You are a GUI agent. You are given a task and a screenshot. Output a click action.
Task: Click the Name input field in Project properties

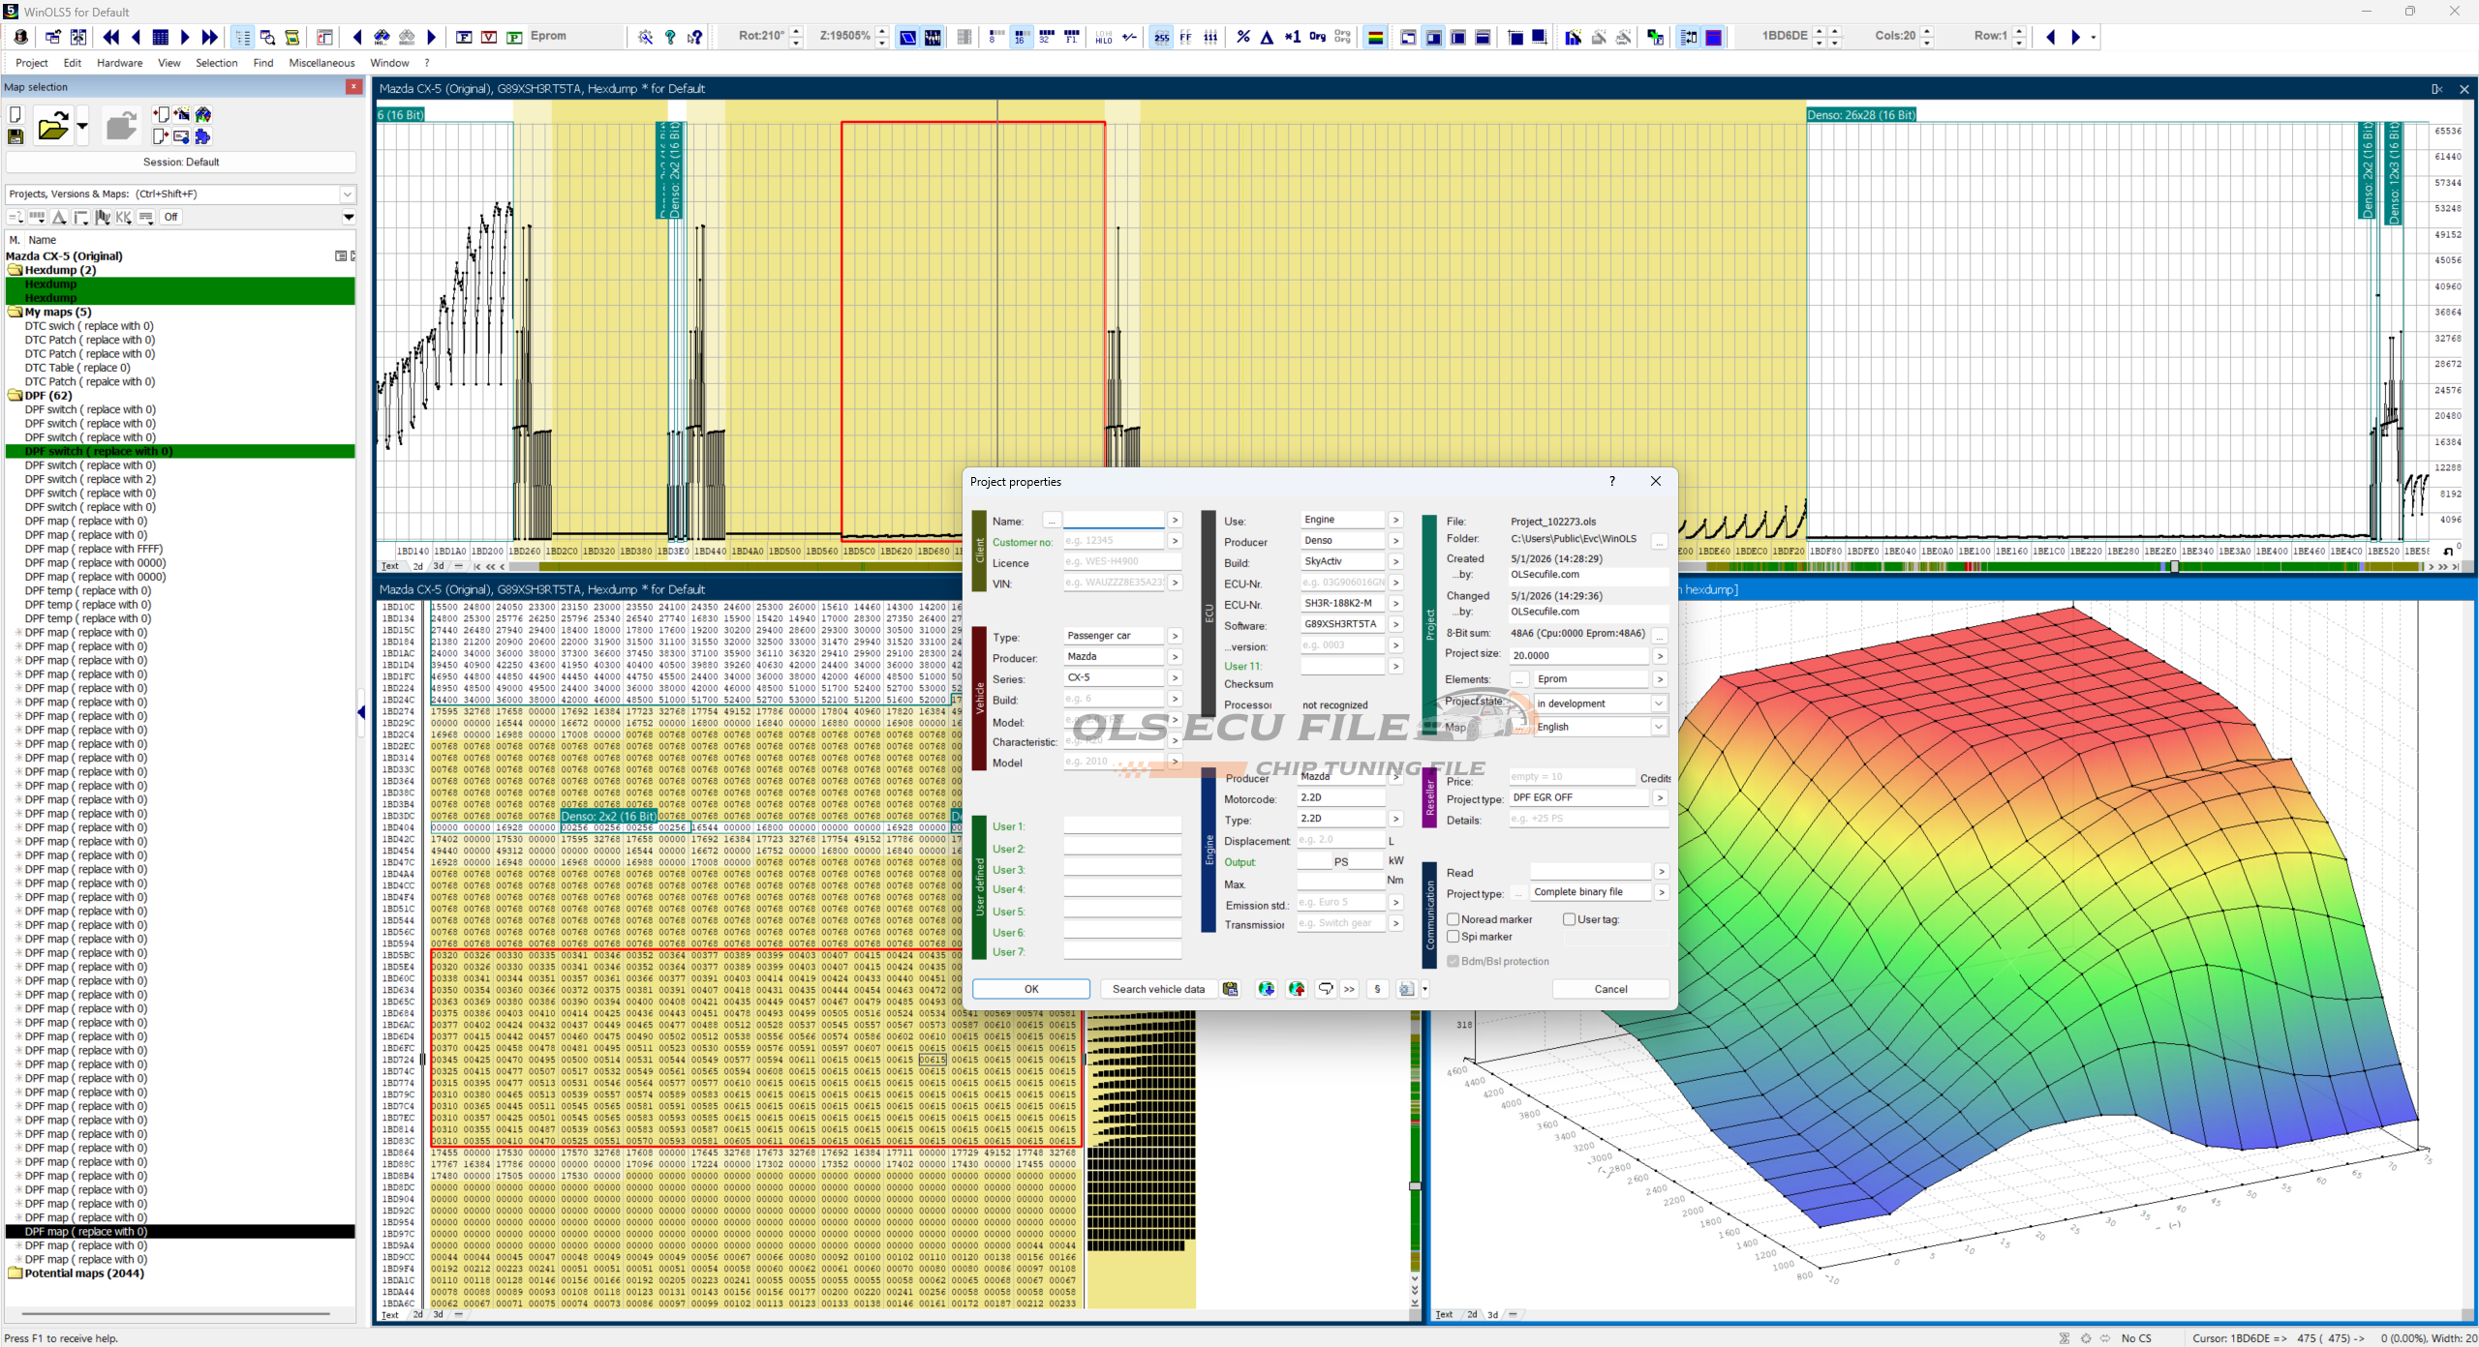click(x=1114, y=520)
